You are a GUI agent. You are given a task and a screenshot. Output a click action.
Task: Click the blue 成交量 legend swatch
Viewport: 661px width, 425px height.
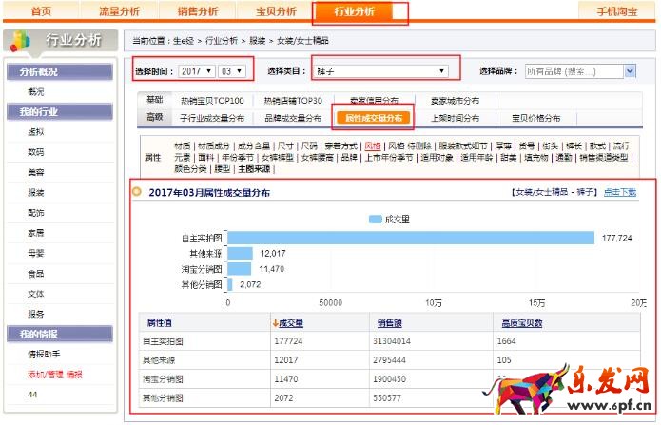pos(375,219)
